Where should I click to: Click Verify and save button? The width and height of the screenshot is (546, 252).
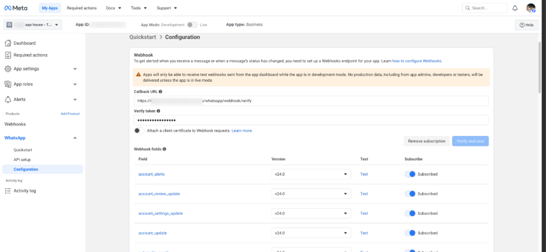[470, 141]
